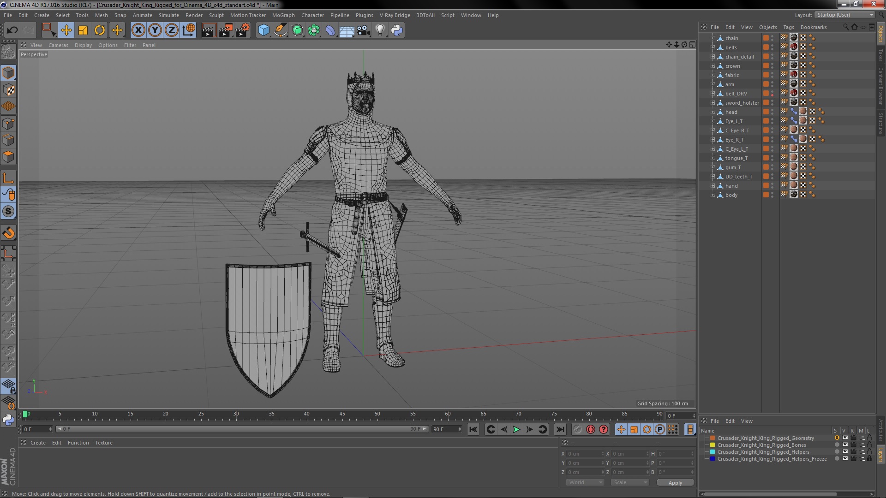Image resolution: width=886 pixels, height=498 pixels.
Task: Open Object Manager Tags menu
Action: (x=788, y=27)
